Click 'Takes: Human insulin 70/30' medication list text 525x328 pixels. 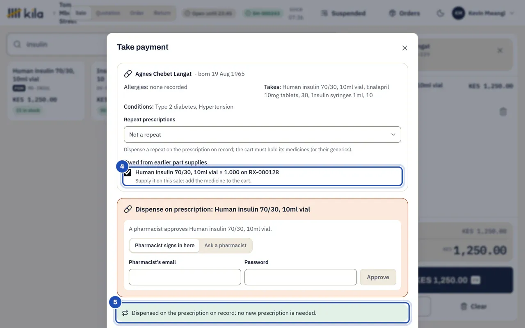point(326,91)
